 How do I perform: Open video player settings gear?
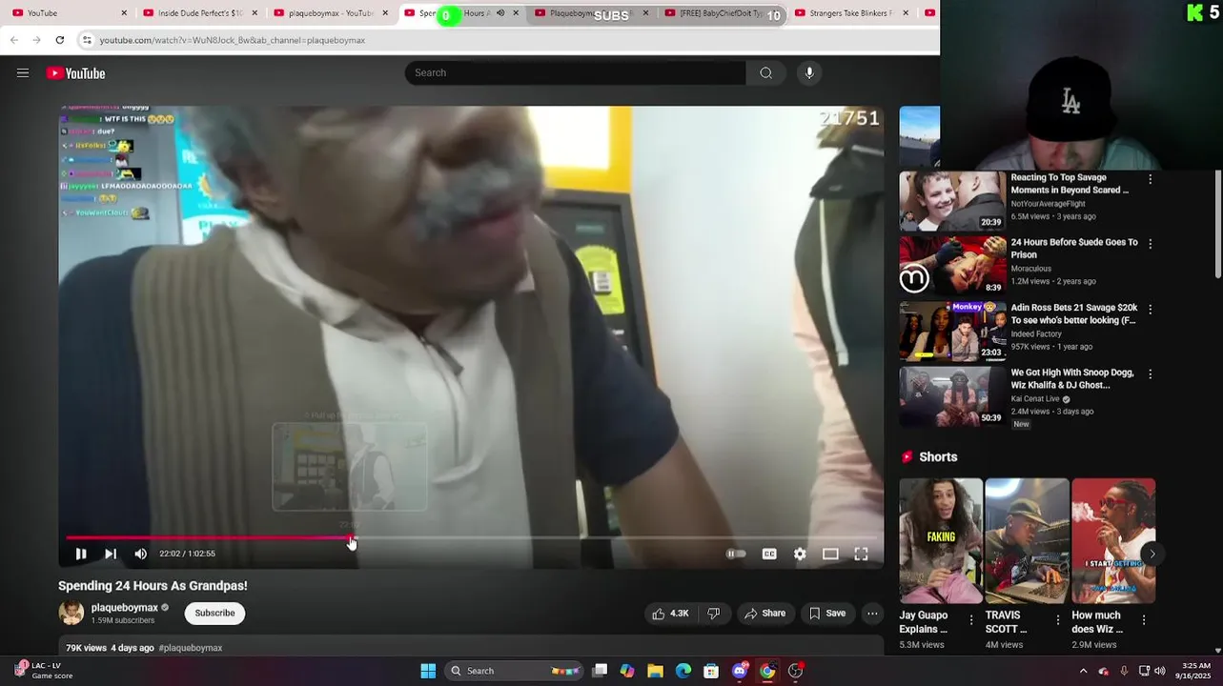tap(800, 554)
